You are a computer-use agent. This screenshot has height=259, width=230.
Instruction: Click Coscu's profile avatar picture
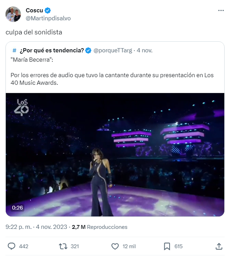pyautogui.click(x=13, y=14)
